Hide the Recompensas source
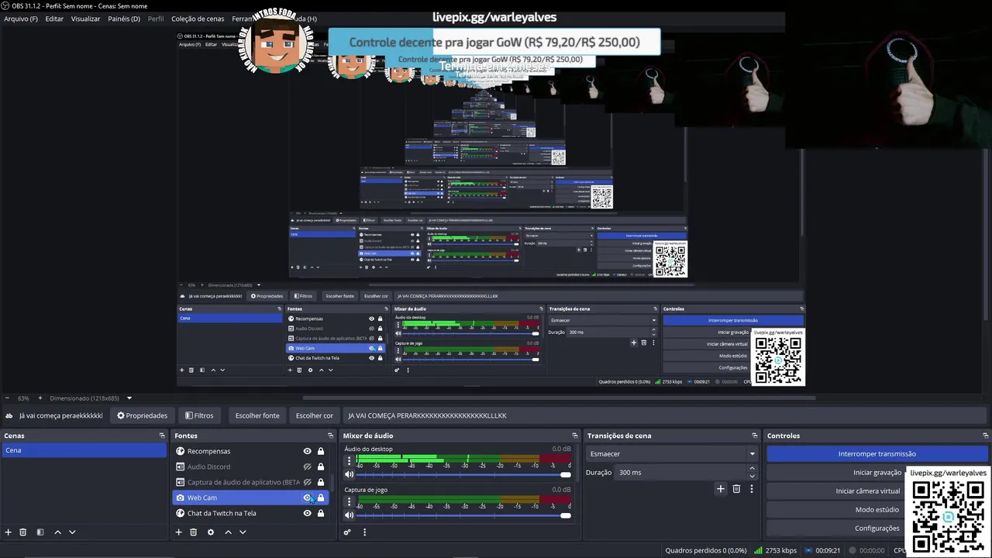This screenshot has height=558, width=992. [307, 451]
